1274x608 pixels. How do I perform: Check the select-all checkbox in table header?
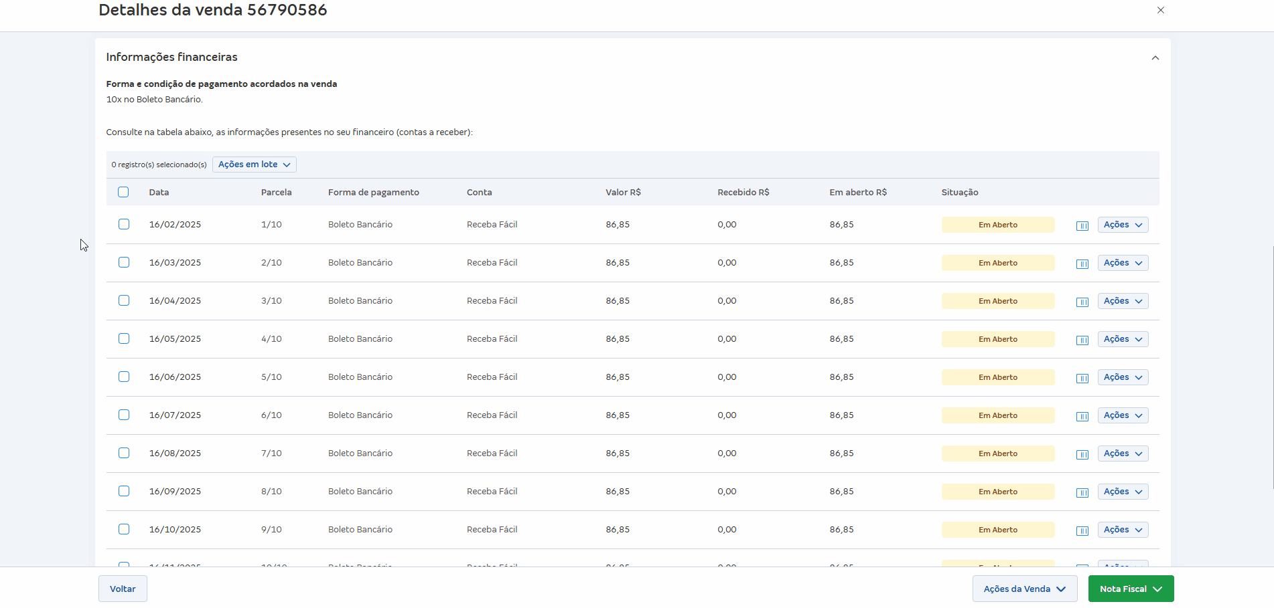[123, 192]
